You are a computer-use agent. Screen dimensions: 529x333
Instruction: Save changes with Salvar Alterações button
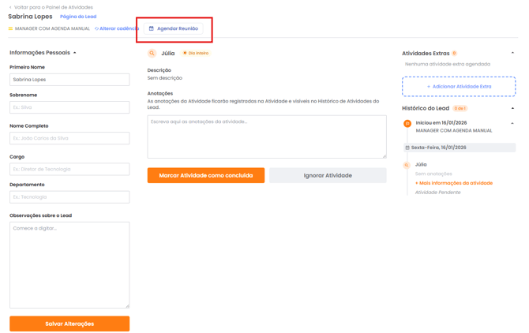click(69, 324)
